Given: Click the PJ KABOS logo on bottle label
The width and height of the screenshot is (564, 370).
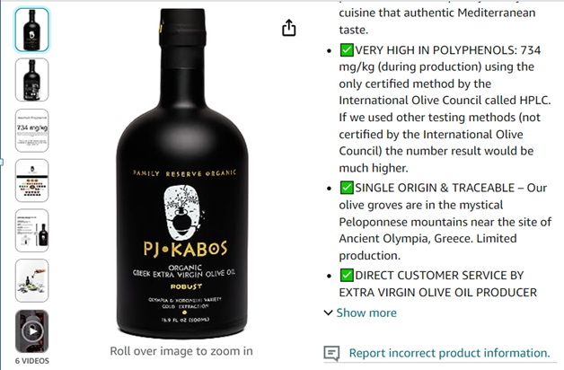Looking at the screenshot, I should [x=185, y=249].
